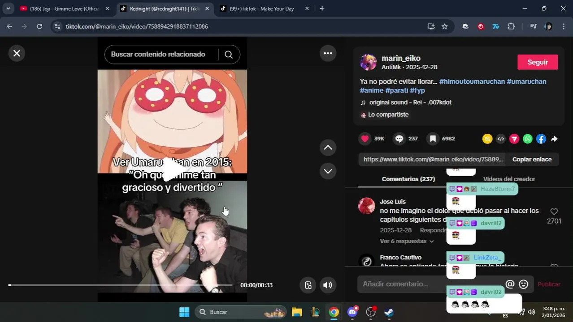Open the Chrome profile avatar

coord(548,26)
